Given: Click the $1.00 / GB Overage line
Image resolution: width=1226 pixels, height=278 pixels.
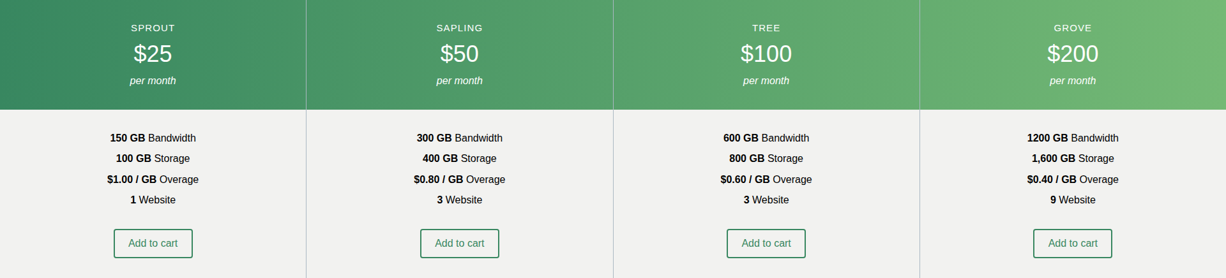Looking at the screenshot, I should (x=153, y=179).
